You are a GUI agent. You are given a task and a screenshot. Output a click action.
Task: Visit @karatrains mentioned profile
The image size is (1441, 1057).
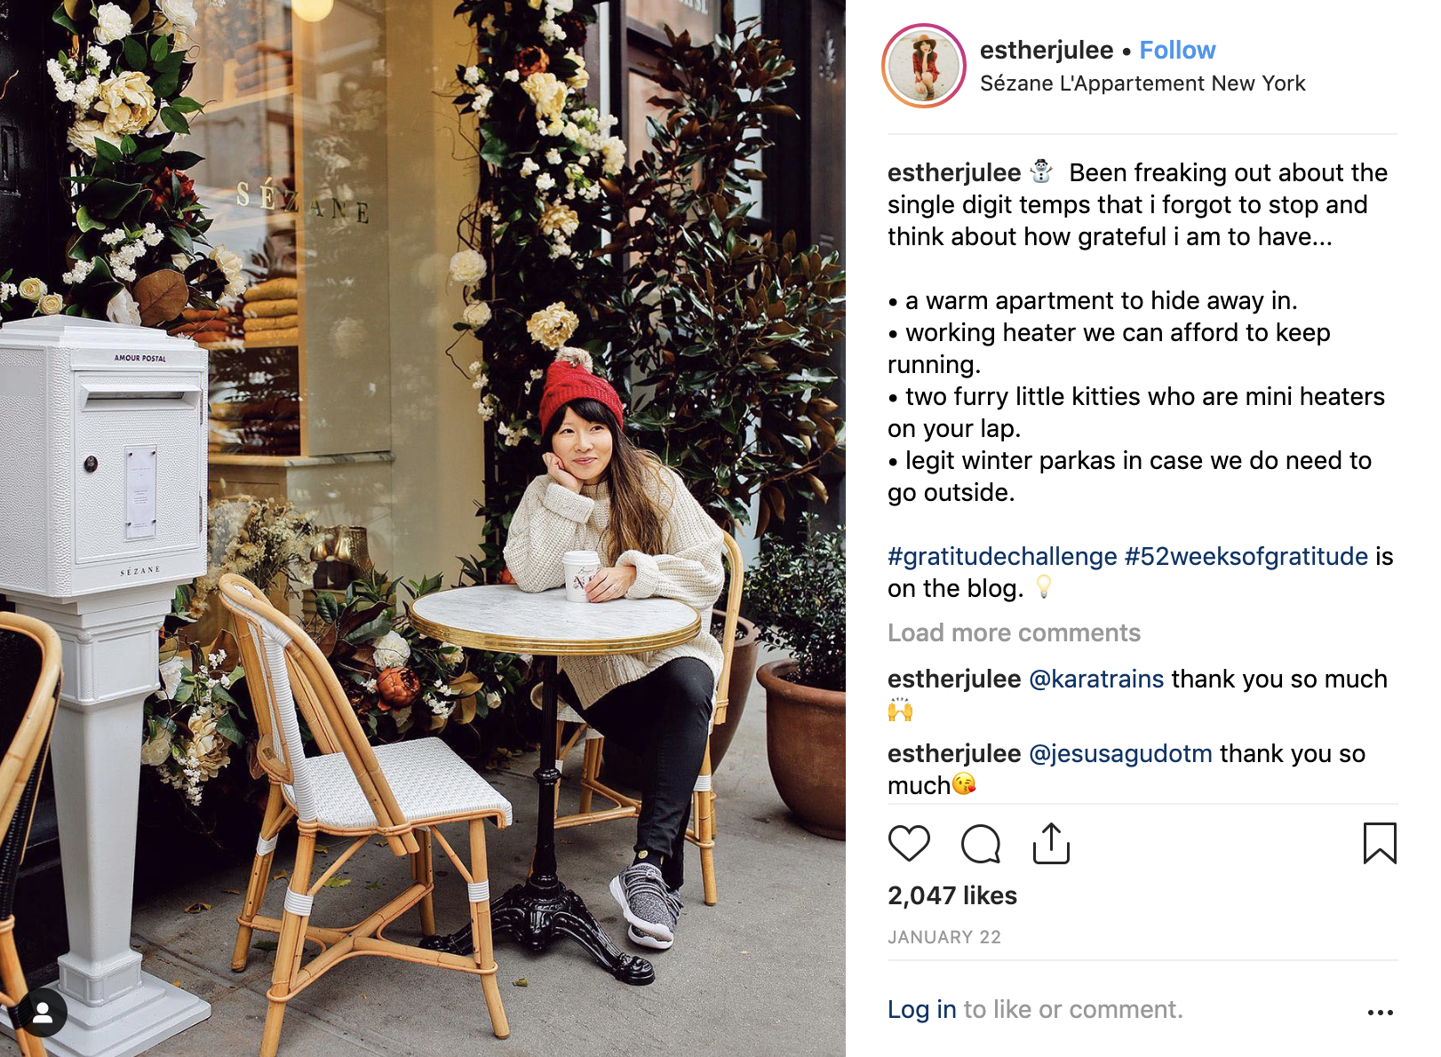1096,679
